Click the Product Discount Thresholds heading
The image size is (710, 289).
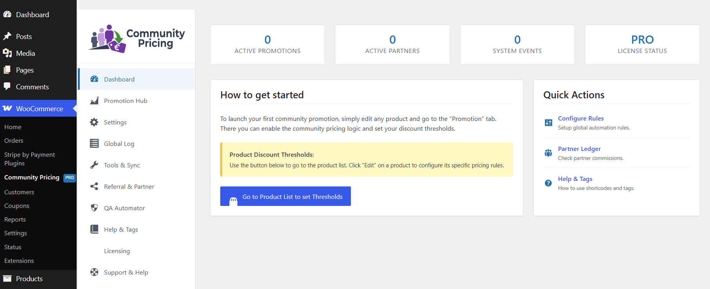pos(272,154)
